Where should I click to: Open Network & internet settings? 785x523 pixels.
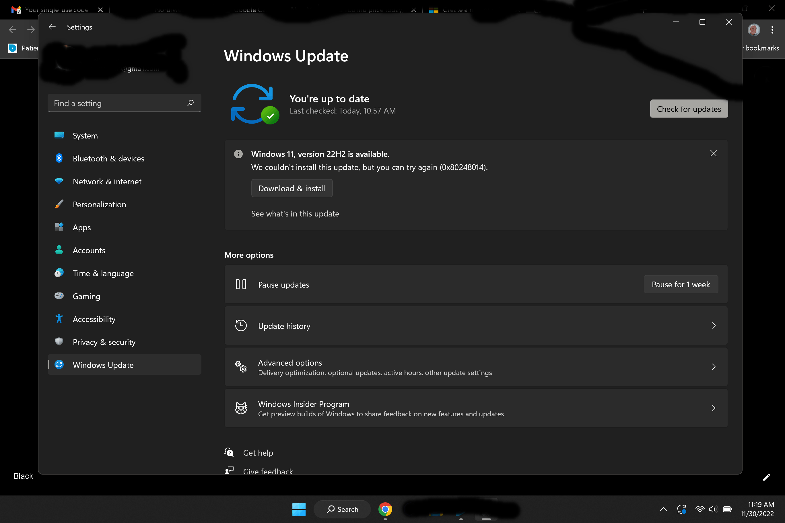pos(107,182)
